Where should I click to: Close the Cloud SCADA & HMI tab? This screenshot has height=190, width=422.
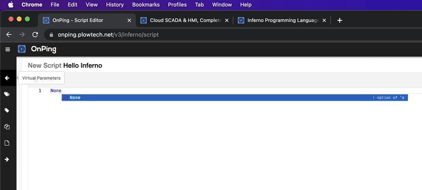tap(227, 20)
